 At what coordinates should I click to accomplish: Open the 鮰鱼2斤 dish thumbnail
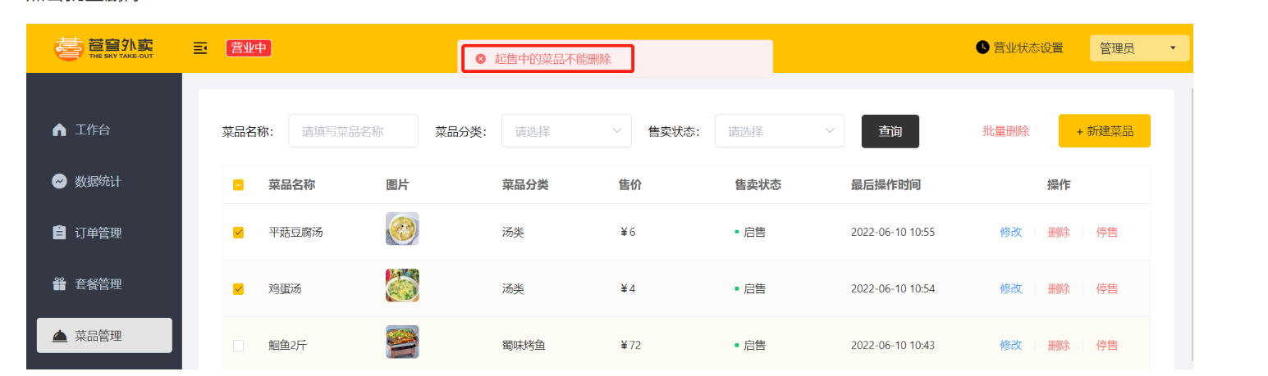[x=402, y=342]
